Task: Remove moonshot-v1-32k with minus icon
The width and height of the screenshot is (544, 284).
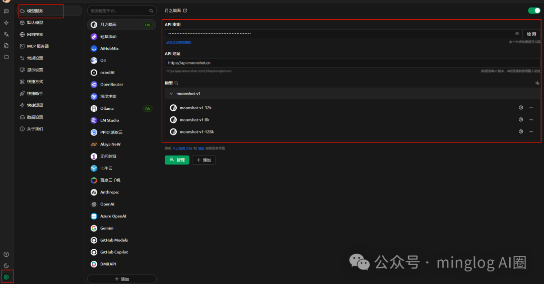Action: coord(531,107)
